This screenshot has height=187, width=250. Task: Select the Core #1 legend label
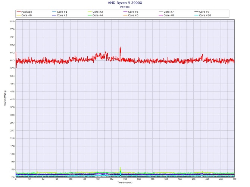(62, 12)
